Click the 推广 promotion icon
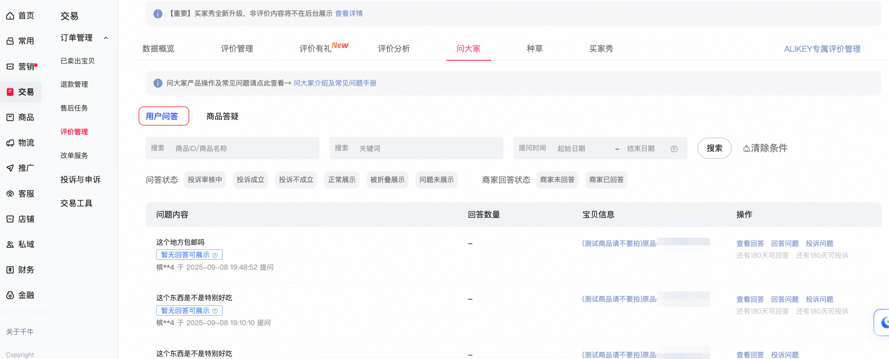Image resolution: width=889 pixels, height=359 pixels. tap(10, 168)
